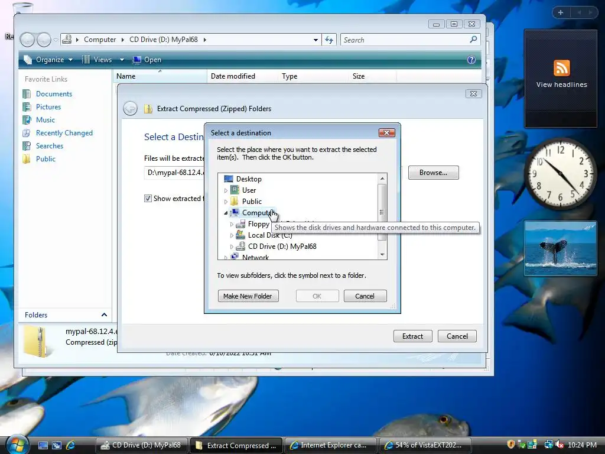Click Explorer Back navigation button
The width and height of the screenshot is (605, 454).
tap(27, 40)
